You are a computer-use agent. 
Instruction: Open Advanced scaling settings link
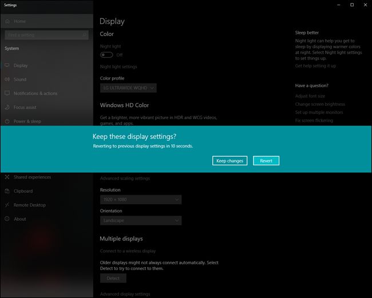pos(125,178)
